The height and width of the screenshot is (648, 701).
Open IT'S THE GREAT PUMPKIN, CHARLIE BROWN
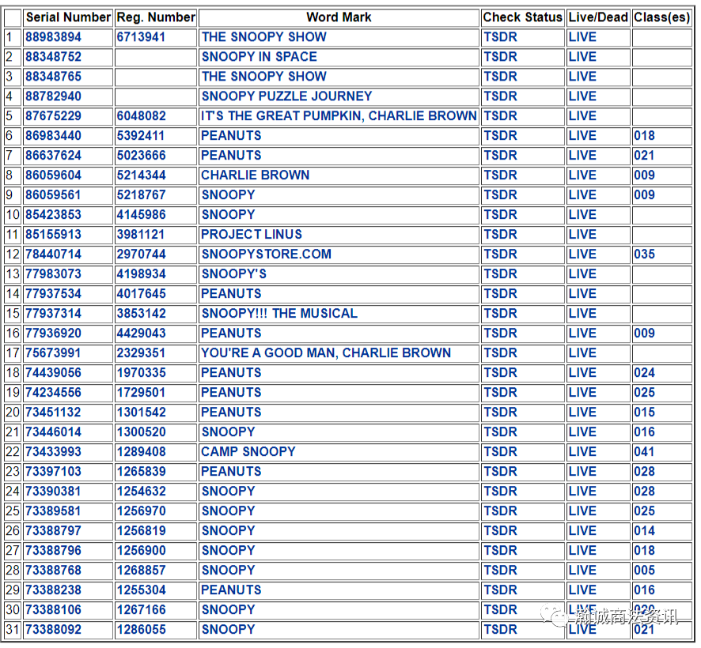point(339,116)
